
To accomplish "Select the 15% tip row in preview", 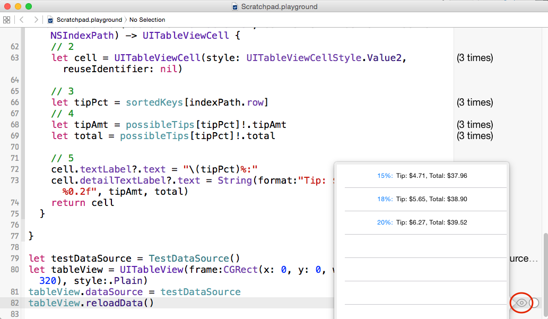I will [422, 176].
